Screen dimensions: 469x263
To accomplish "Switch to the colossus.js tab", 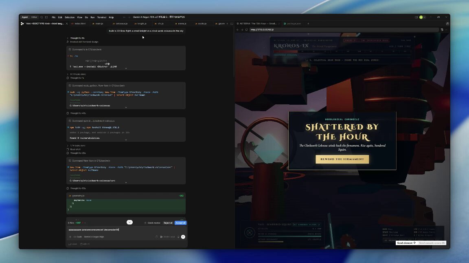I will tap(120, 24).
